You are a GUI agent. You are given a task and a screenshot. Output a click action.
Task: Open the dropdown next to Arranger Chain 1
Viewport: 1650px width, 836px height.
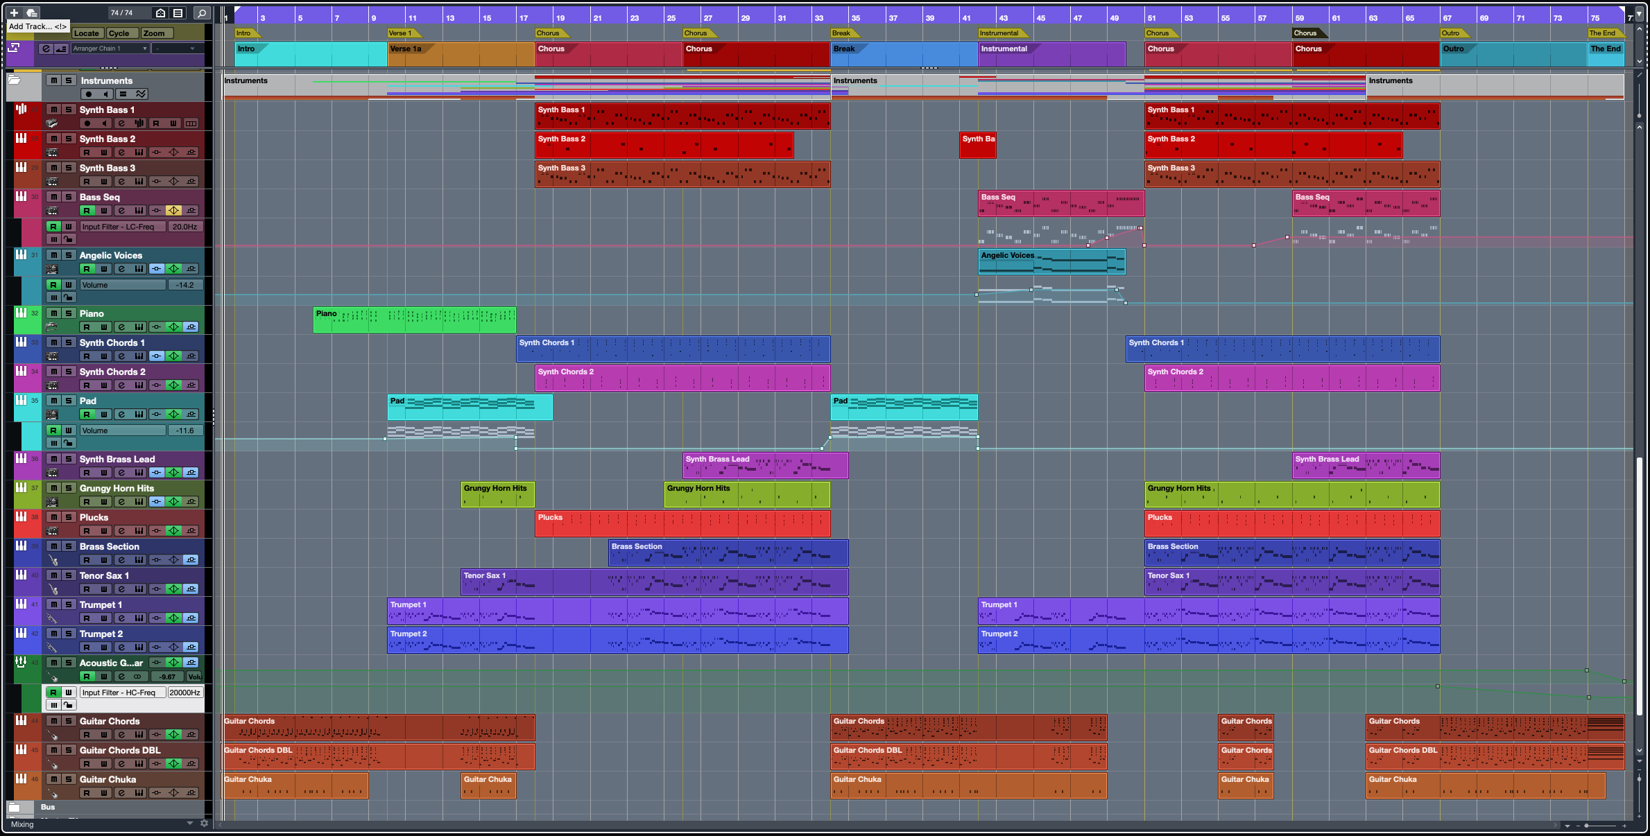click(x=178, y=49)
